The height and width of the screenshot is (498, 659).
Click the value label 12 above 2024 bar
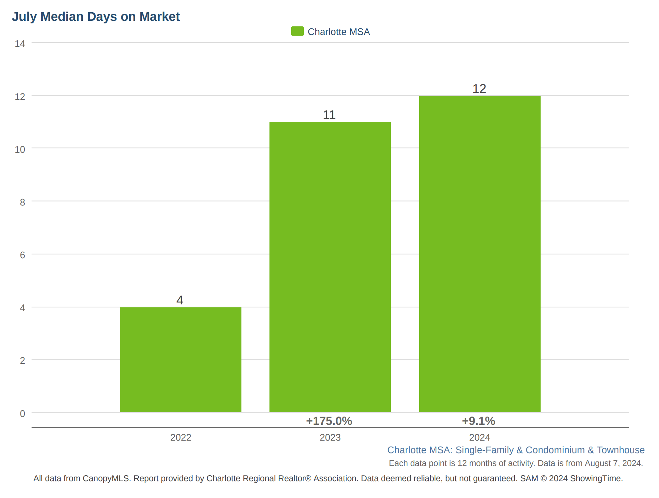(x=479, y=89)
